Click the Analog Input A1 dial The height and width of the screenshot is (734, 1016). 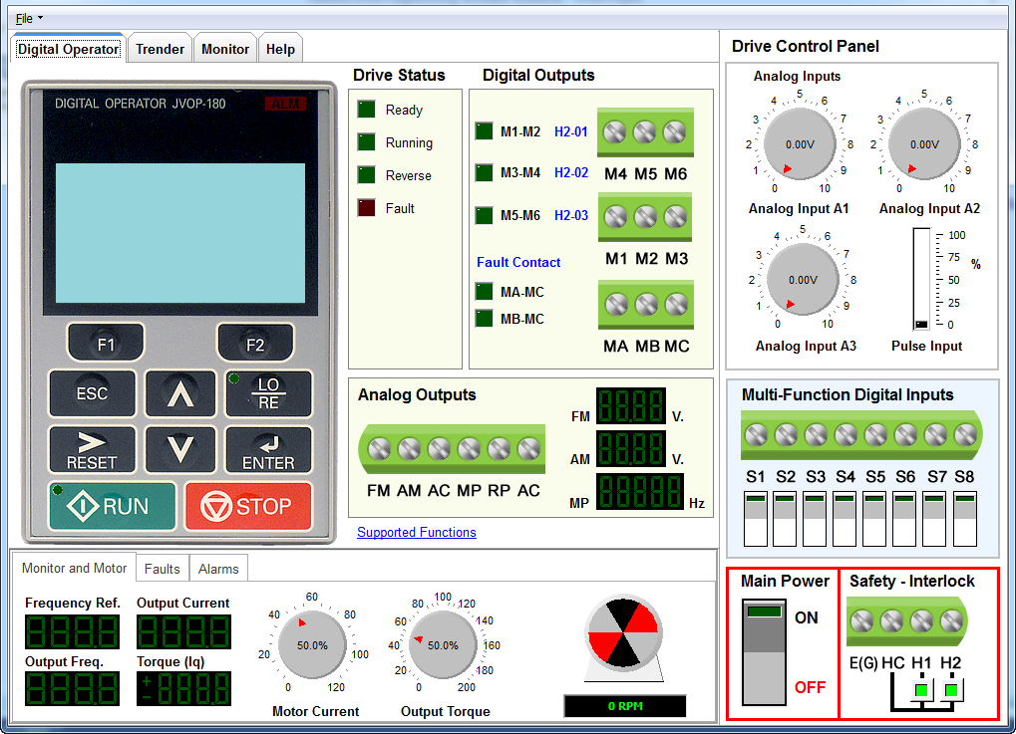799,144
